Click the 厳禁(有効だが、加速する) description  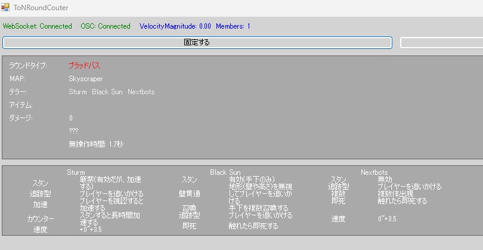pos(110,183)
